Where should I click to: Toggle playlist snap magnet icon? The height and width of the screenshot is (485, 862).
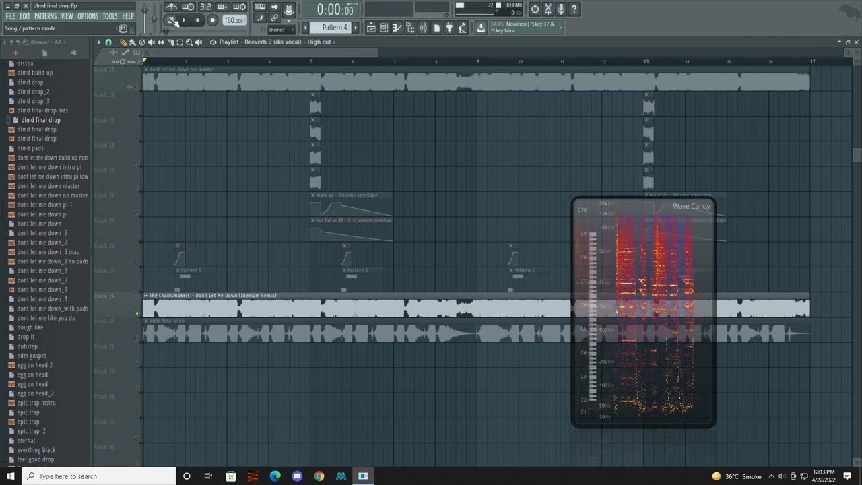click(x=108, y=42)
